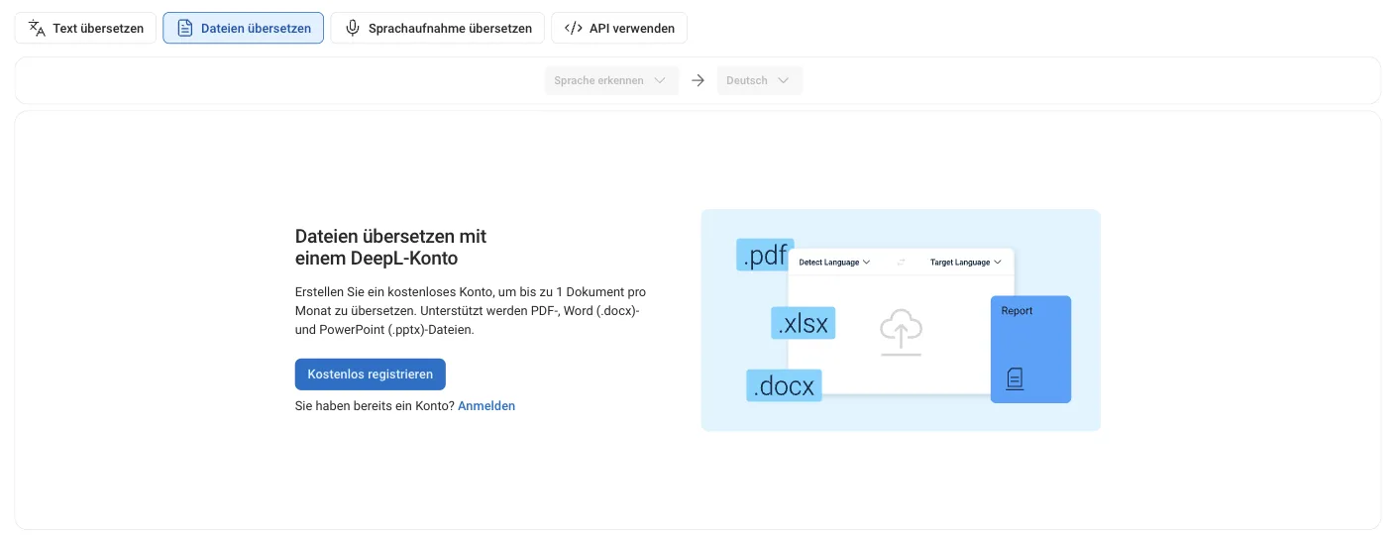Click the Target Language dropdown in illustration

pos(965,263)
